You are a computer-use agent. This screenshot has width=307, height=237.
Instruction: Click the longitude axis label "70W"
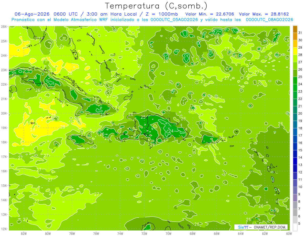pyautogui.click(x=168, y=233)
